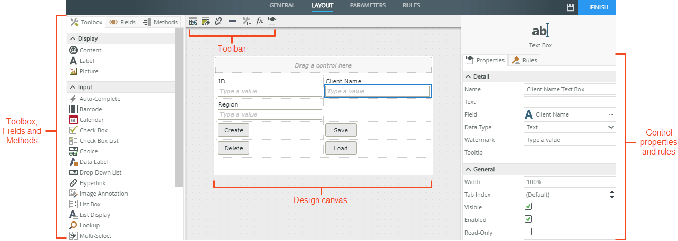Click the save disk icon beside Finish
The image size is (678, 241).
(570, 7)
